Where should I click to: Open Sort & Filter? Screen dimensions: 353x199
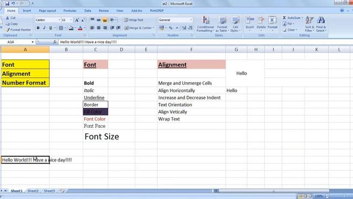tap(309, 24)
